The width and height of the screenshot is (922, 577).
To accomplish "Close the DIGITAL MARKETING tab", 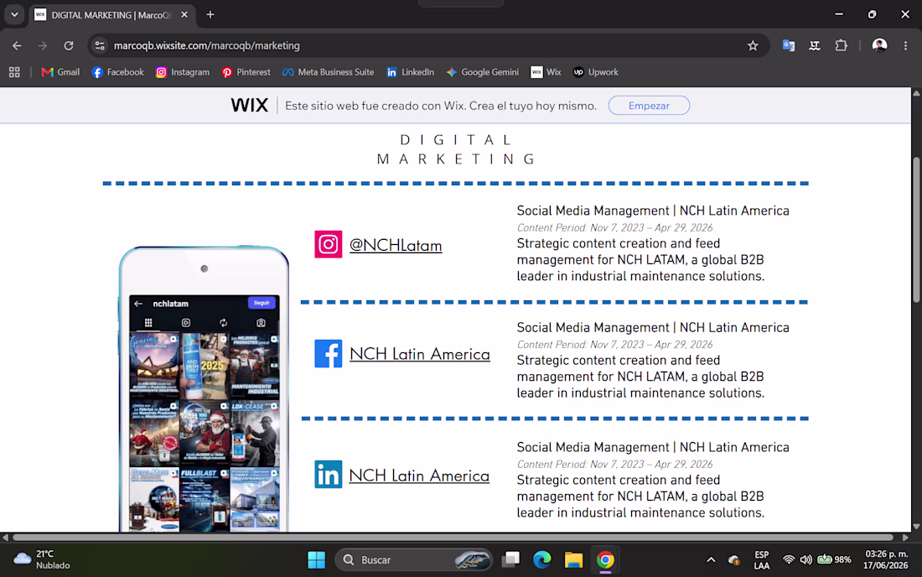I will point(184,15).
